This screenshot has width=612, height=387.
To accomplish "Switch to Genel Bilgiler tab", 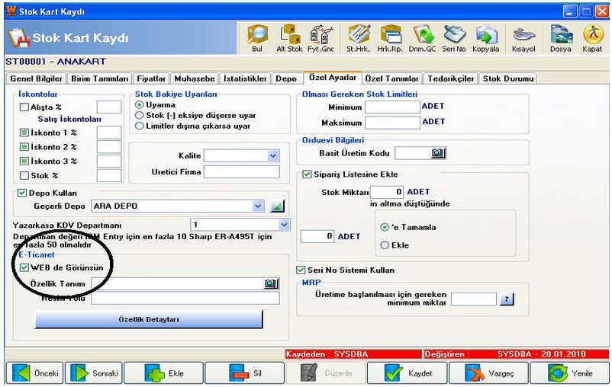I will [37, 78].
